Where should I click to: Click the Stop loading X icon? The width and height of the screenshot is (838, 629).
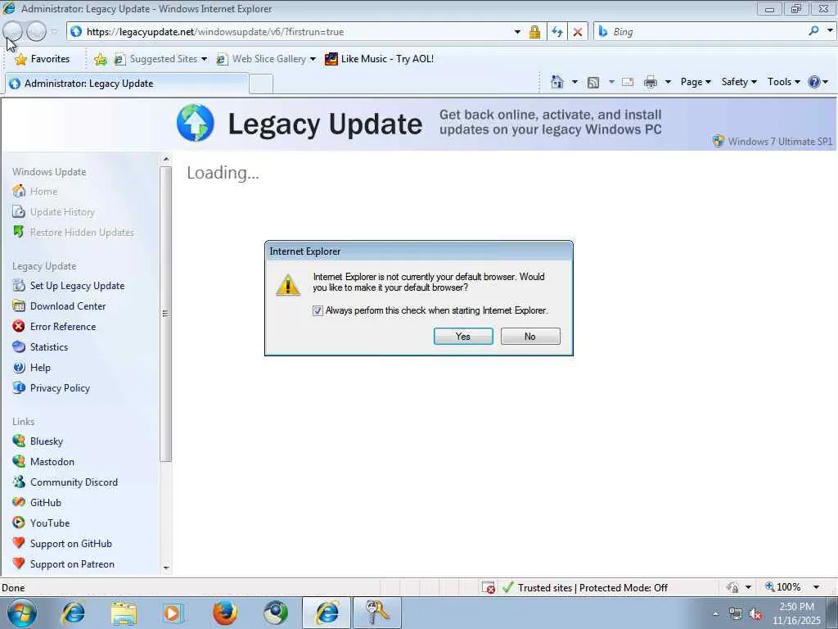[578, 32]
